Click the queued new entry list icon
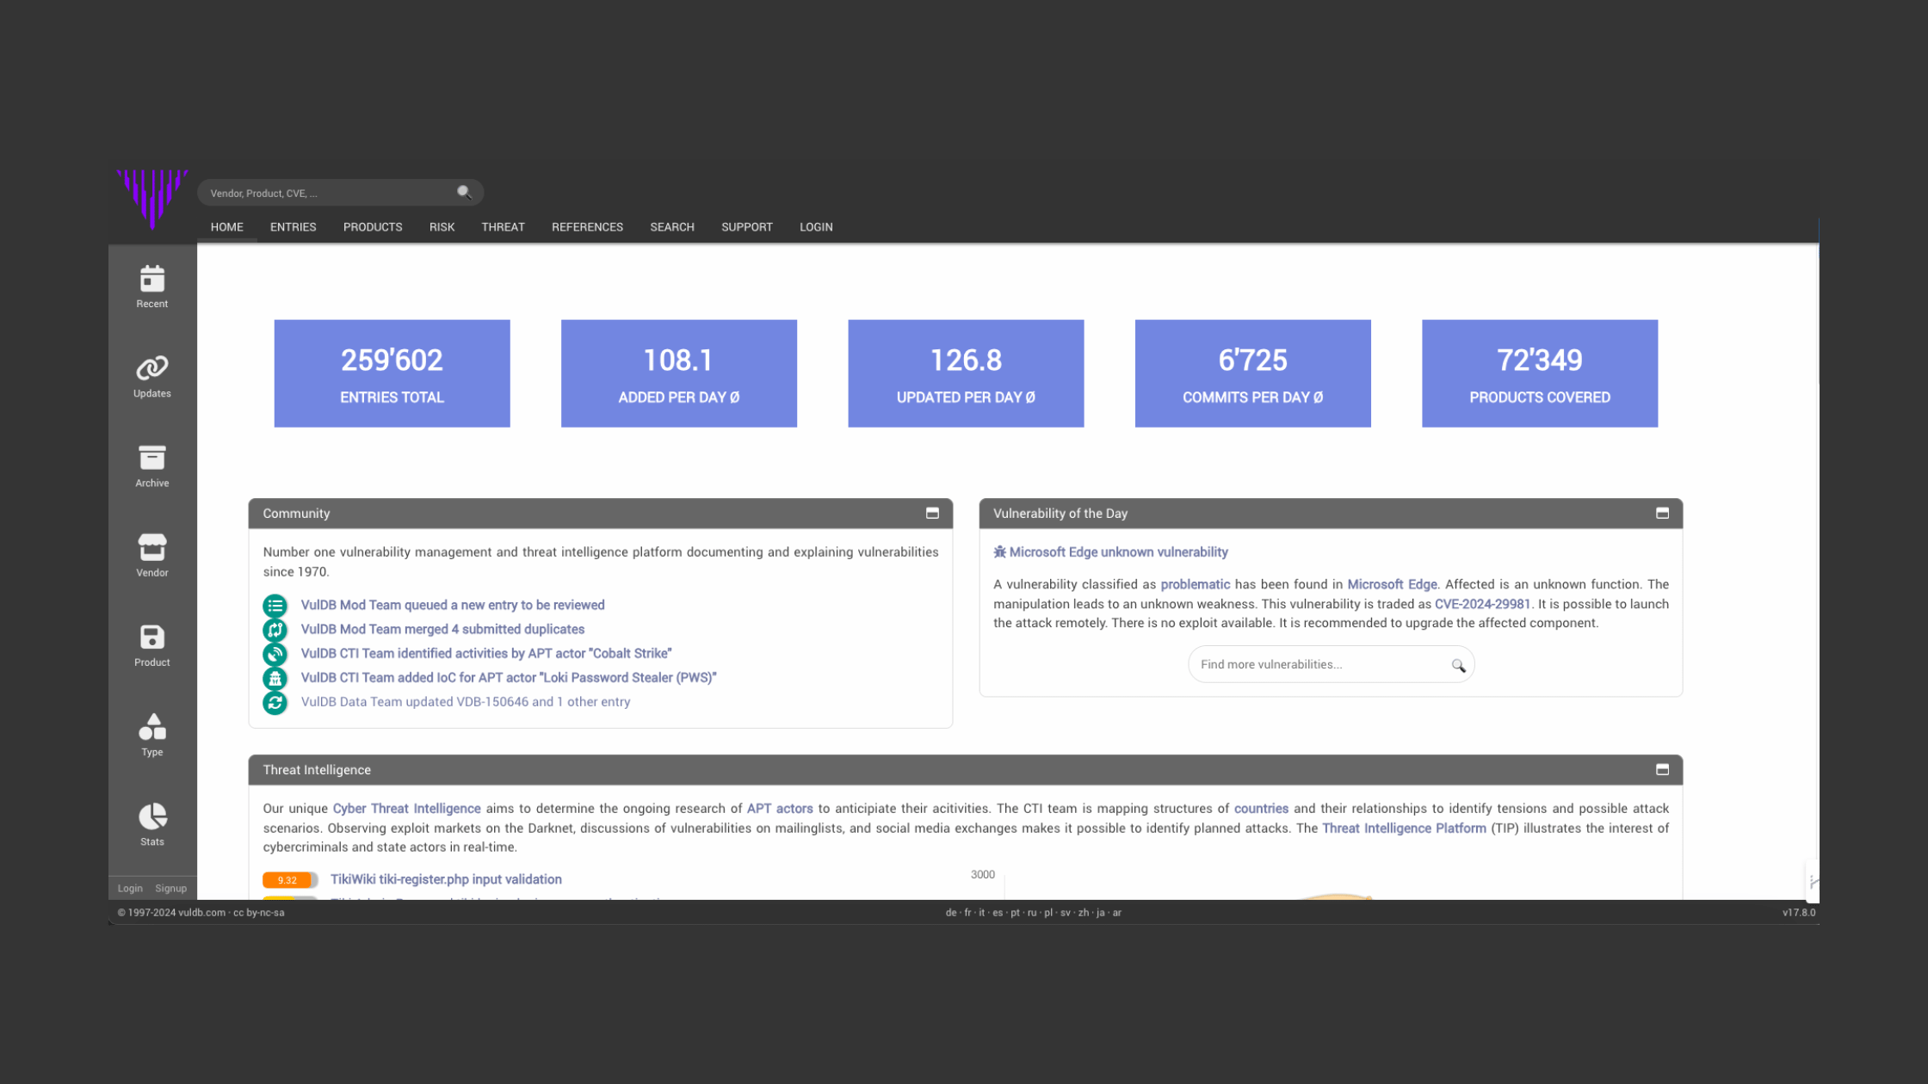The height and width of the screenshot is (1084, 1928). pyautogui.click(x=275, y=606)
